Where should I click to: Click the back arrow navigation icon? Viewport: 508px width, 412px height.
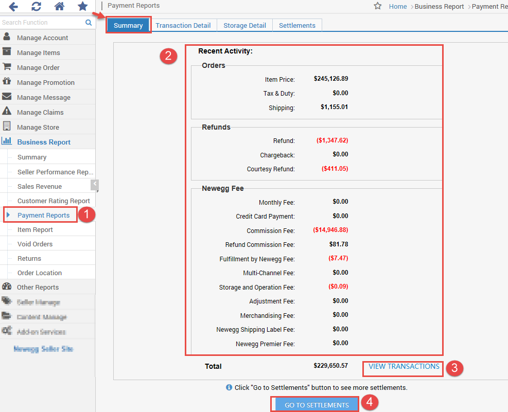[x=12, y=7]
